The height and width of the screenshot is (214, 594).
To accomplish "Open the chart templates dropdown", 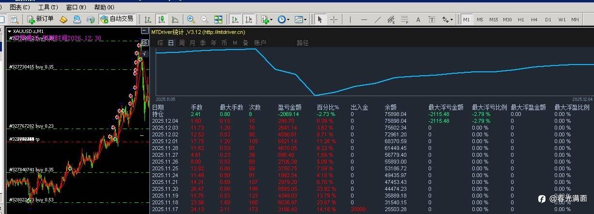I will tap(301, 19).
